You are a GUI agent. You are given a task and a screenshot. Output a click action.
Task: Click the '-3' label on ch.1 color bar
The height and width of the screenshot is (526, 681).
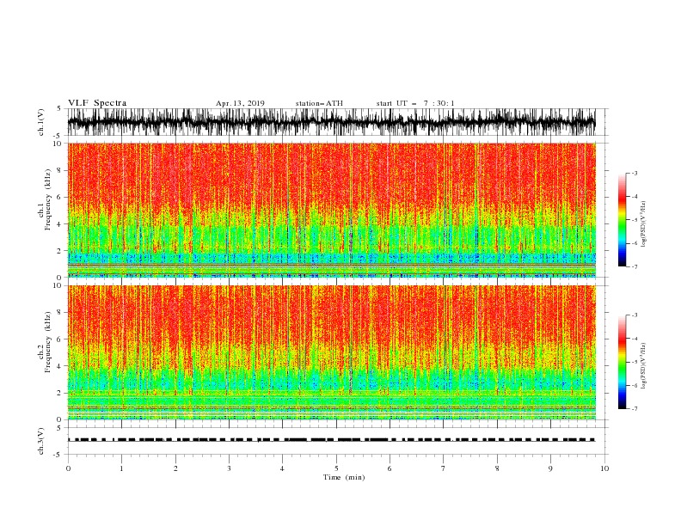point(634,173)
